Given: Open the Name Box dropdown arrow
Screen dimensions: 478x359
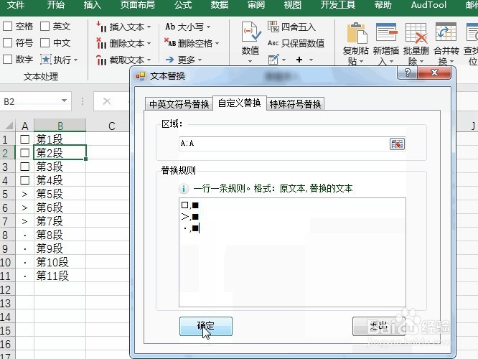Looking at the screenshot, I should click(64, 101).
